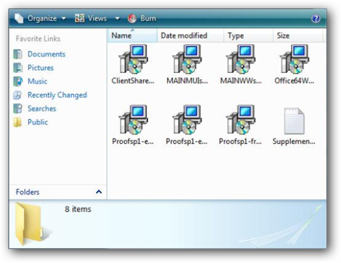341x263 pixels.
Task: Open the Public folder link
Action: [x=38, y=122]
